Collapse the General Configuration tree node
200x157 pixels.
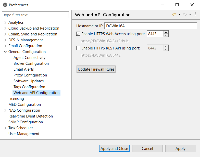pos(5,52)
